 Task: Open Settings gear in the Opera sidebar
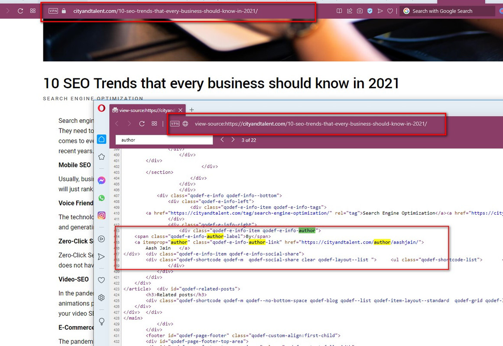click(101, 298)
